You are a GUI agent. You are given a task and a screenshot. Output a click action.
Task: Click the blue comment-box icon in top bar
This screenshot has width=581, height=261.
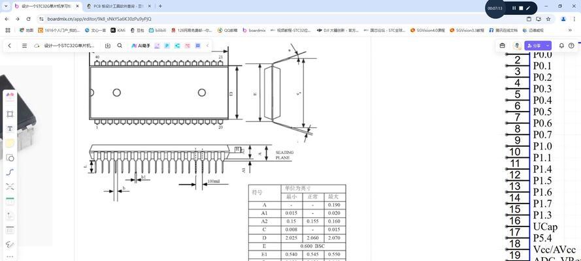(x=198, y=46)
